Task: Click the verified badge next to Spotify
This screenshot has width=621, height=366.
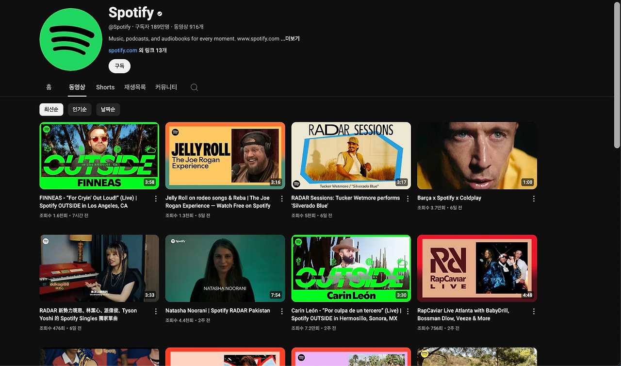Action: click(160, 14)
